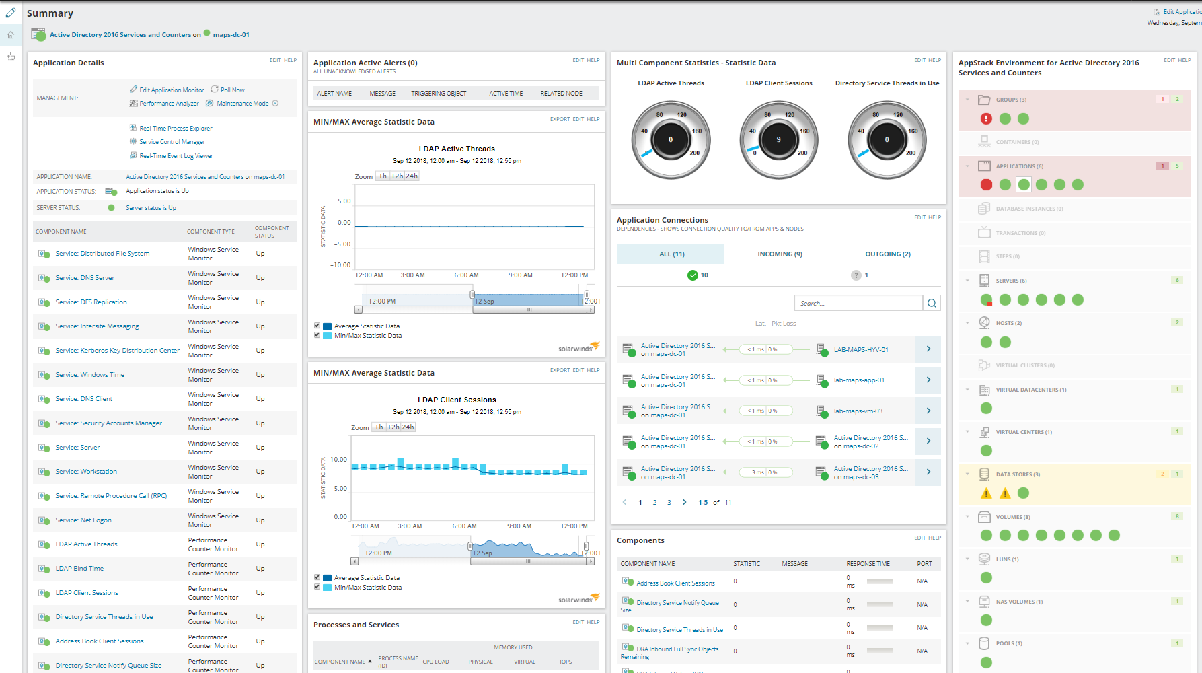The height and width of the screenshot is (673, 1202).
Task: Click the Data Stores warning triangle icon
Action: pyautogui.click(x=986, y=493)
